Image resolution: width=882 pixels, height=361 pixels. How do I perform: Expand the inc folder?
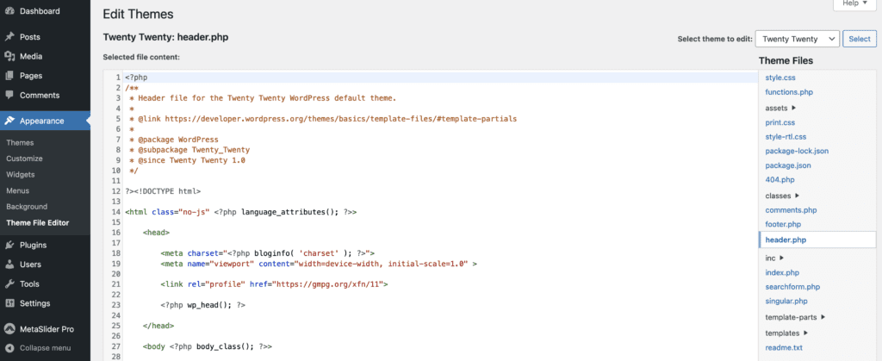point(774,258)
